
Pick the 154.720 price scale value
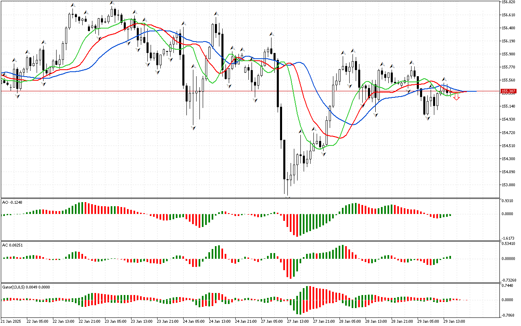pos(508,133)
